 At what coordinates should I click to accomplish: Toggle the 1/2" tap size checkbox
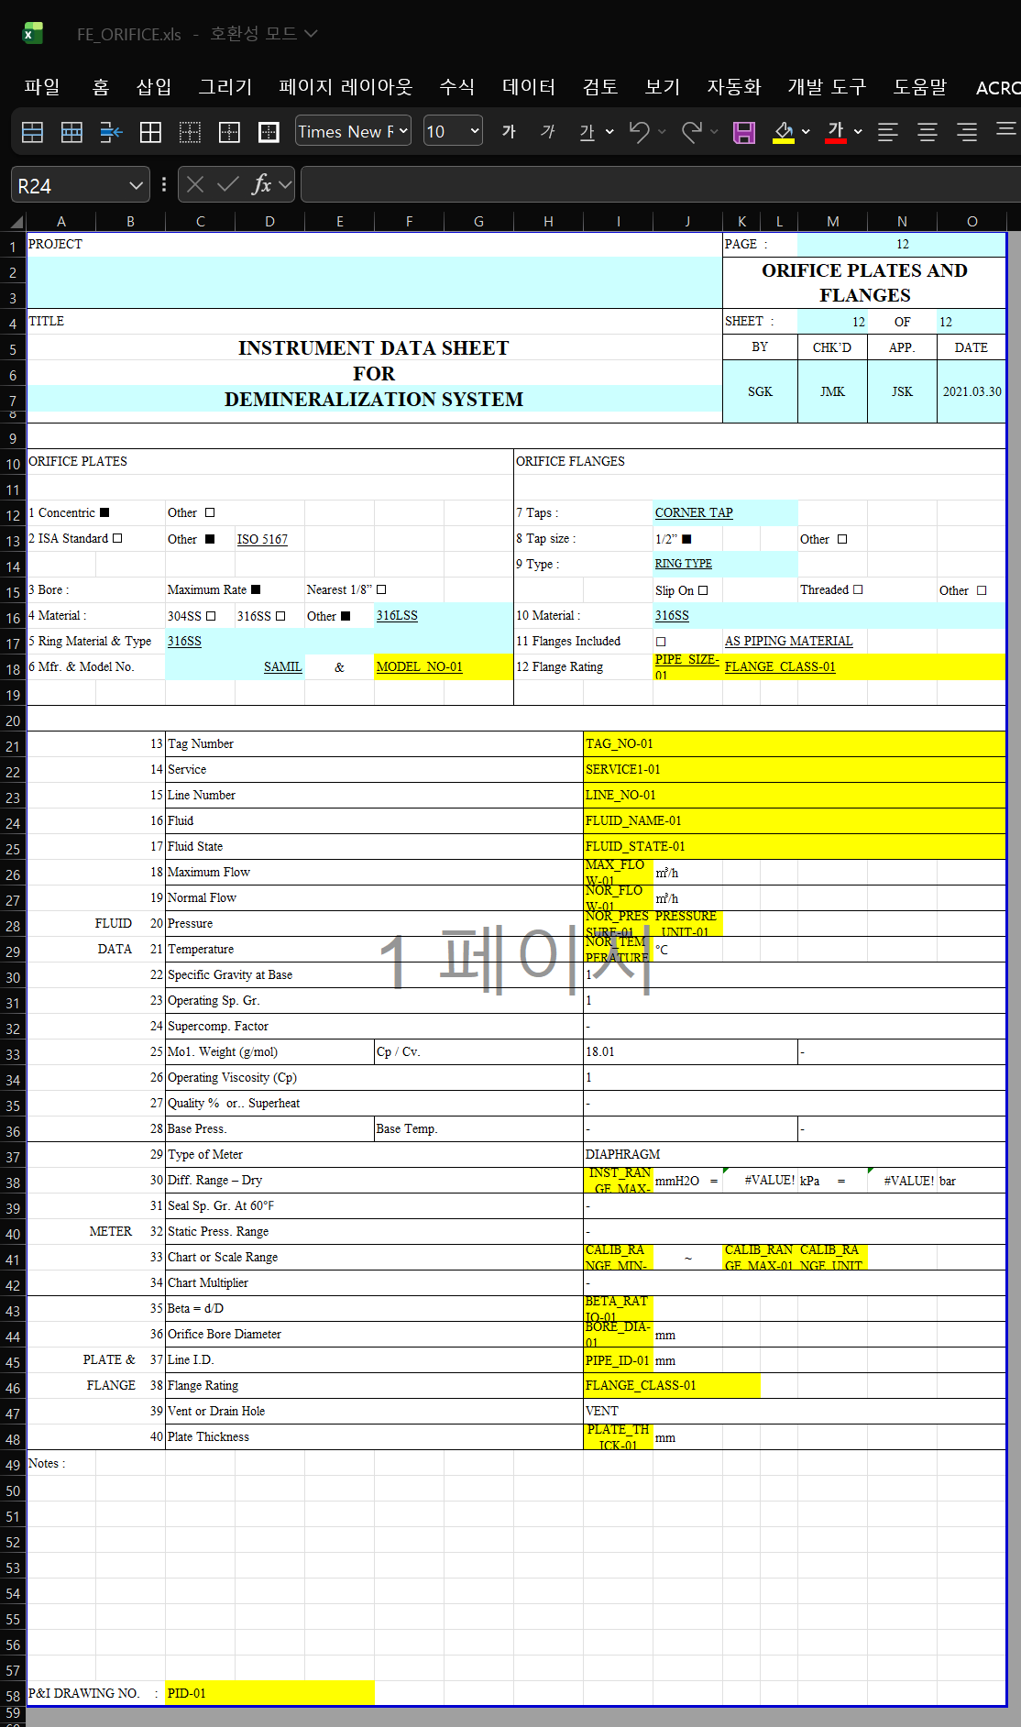click(x=686, y=539)
